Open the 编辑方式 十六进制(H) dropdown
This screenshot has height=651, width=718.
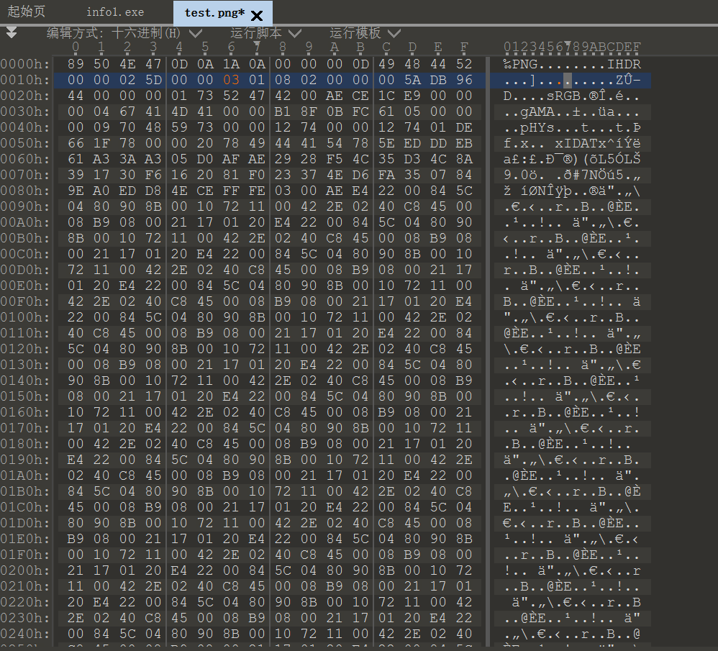click(196, 33)
